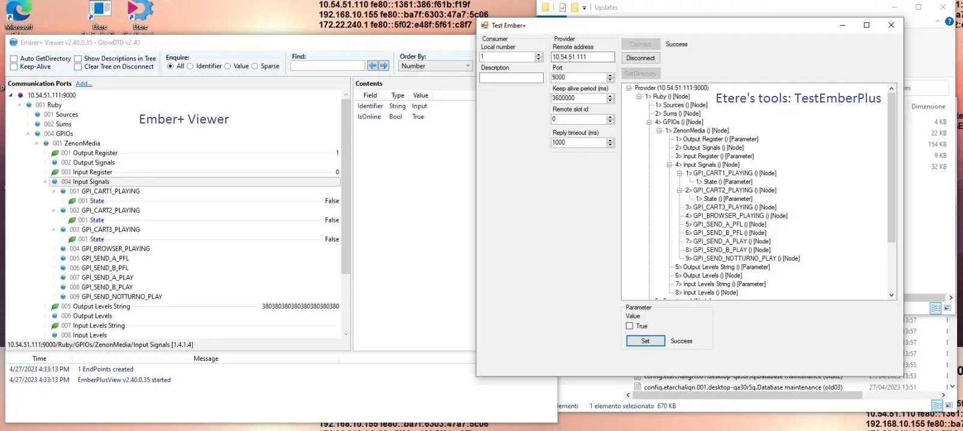Click the green leaf icon for Output Levels String
This screenshot has height=431, width=963.
tap(55, 306)
